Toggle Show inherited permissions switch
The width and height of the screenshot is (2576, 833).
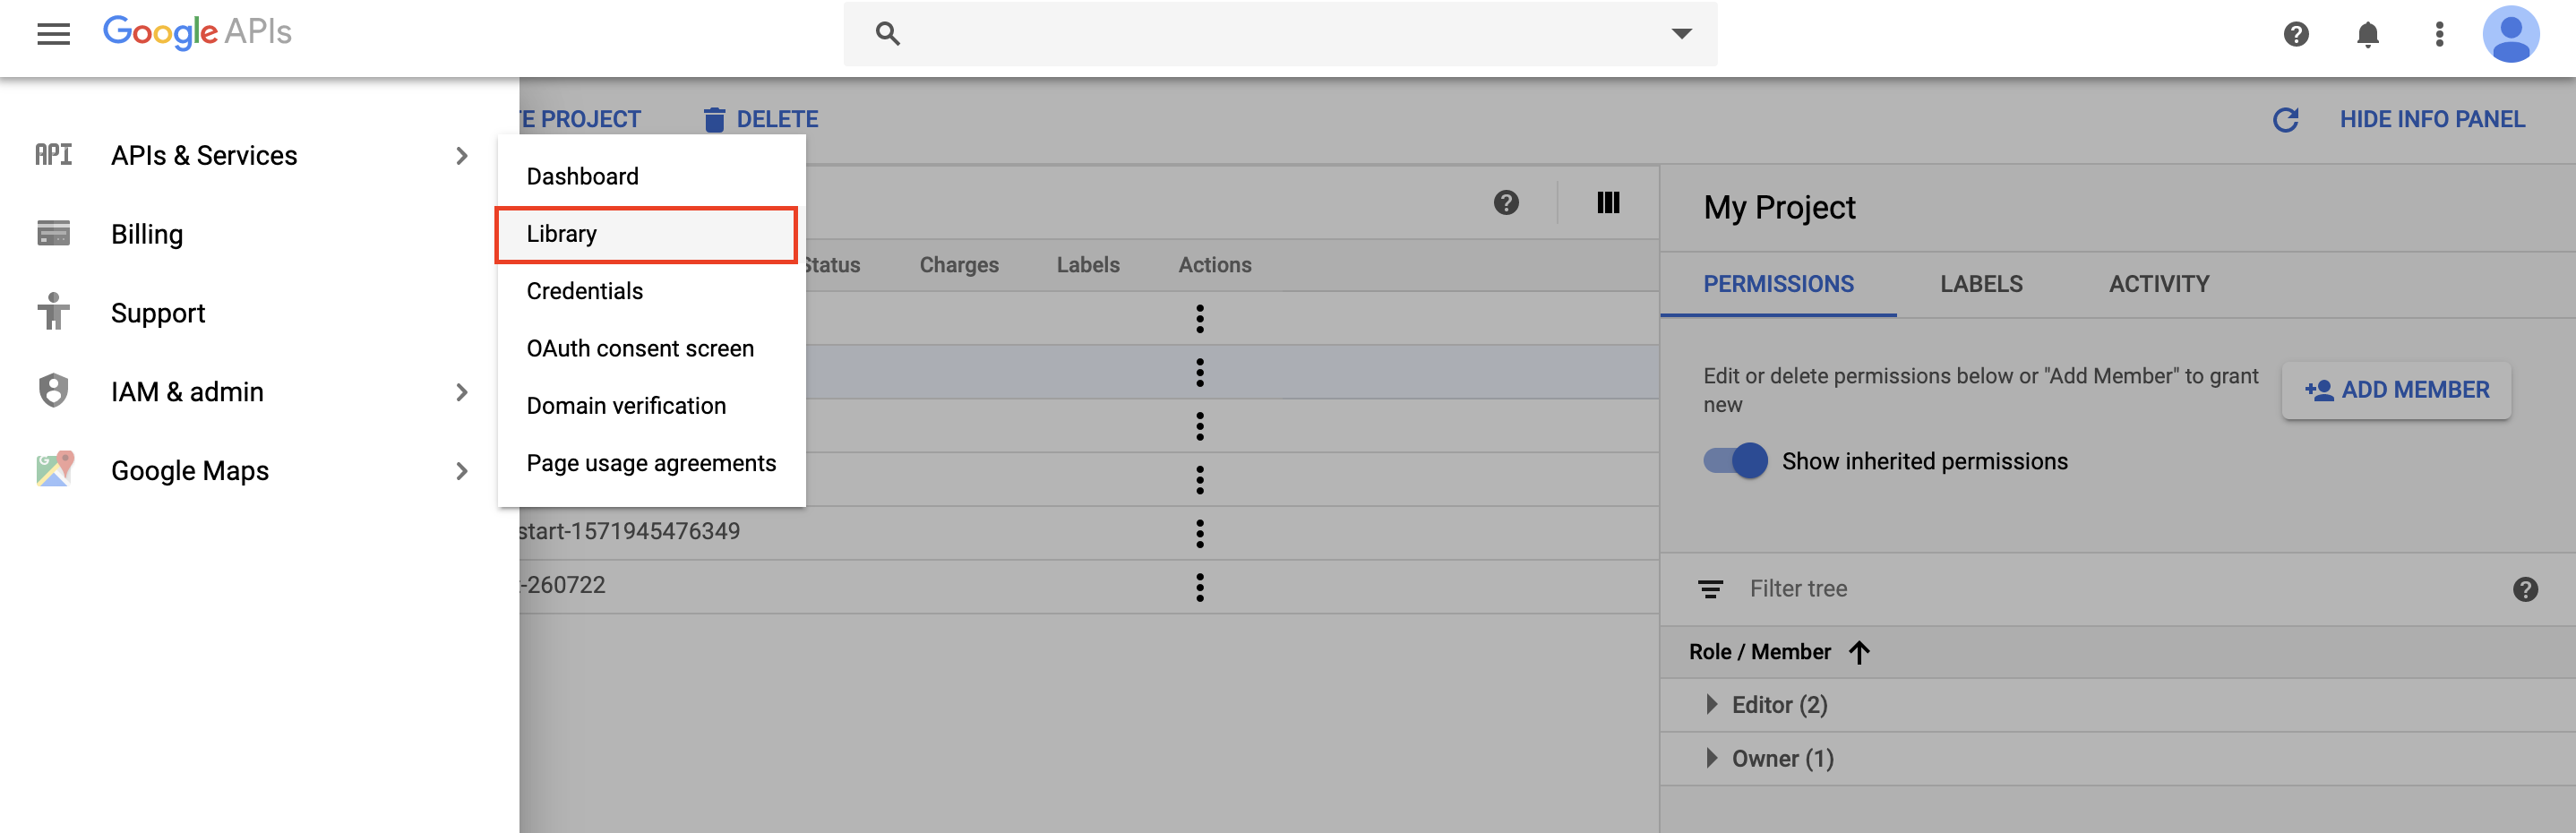[1735, 461]
